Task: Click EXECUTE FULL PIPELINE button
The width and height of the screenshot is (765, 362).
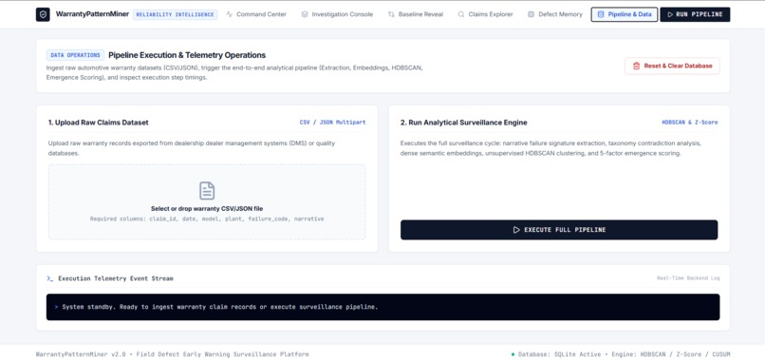Action: tap(559, 230)
